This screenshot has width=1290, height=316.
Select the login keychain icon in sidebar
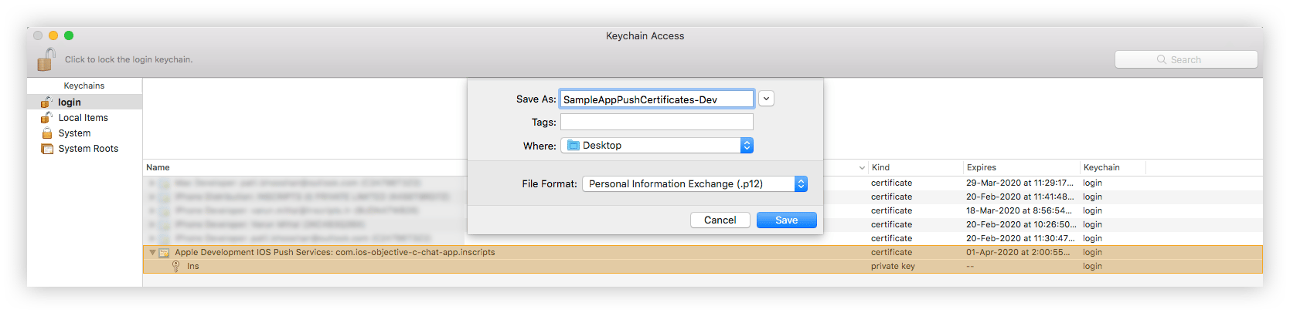click(x=47, y=102)
